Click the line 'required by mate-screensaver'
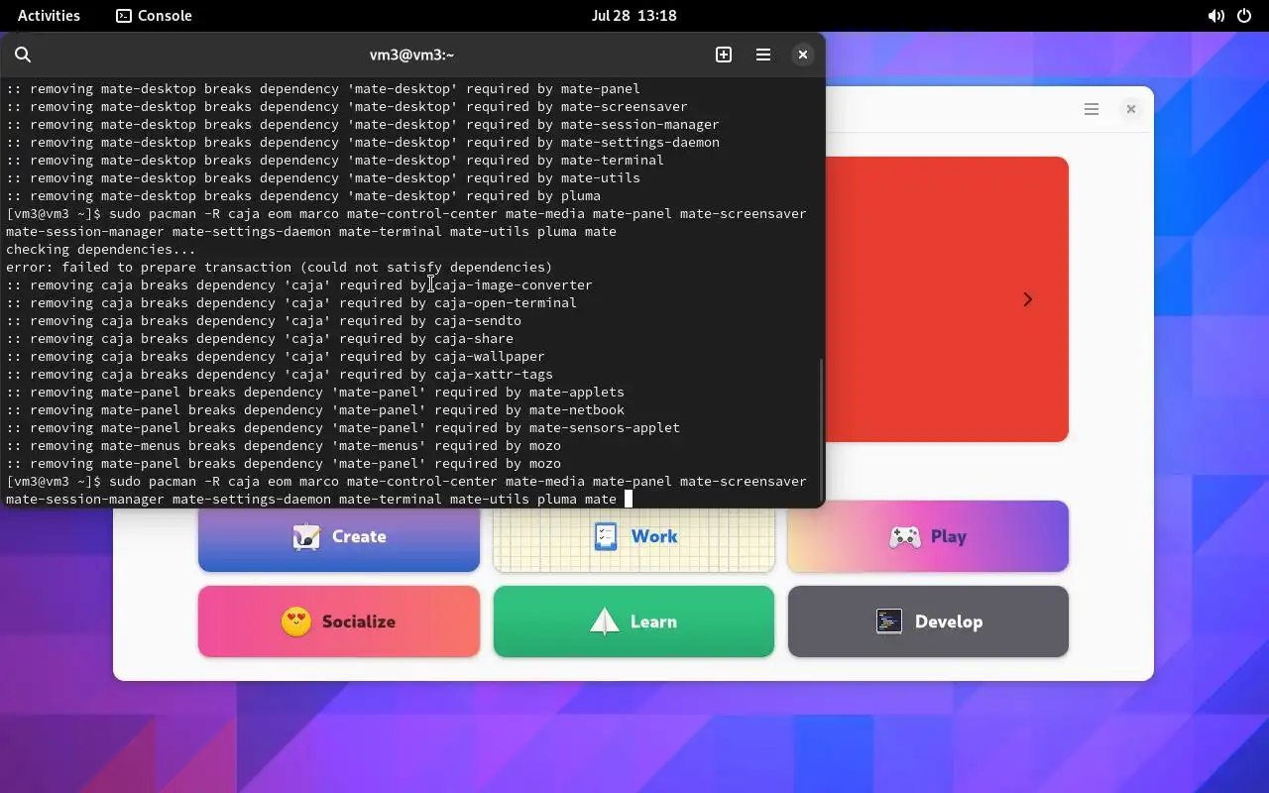This screenshot has height=793, width=1269. [347, 106]
